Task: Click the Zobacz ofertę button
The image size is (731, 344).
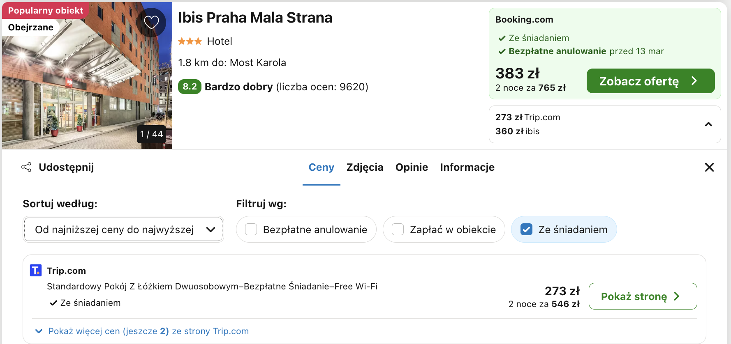Action: 650,81
